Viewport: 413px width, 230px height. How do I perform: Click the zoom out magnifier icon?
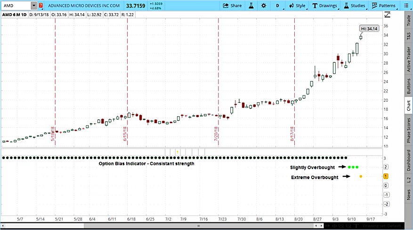[348, 226]
